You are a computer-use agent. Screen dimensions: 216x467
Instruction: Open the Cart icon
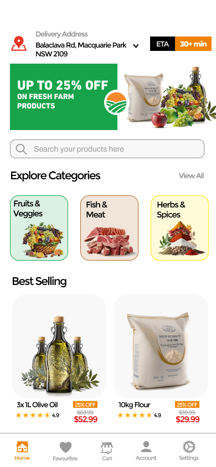pos(107,448)
